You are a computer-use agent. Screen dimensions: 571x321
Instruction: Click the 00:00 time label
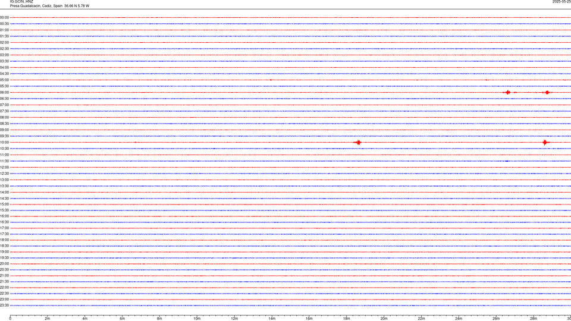coord(4,17)
